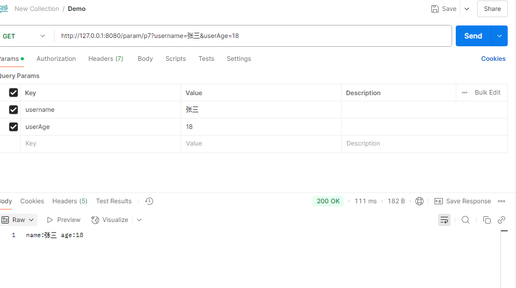This screenshot has height=288, width=516.
Task: Click the search icon in response body
Action: click(x=466, y=220)
